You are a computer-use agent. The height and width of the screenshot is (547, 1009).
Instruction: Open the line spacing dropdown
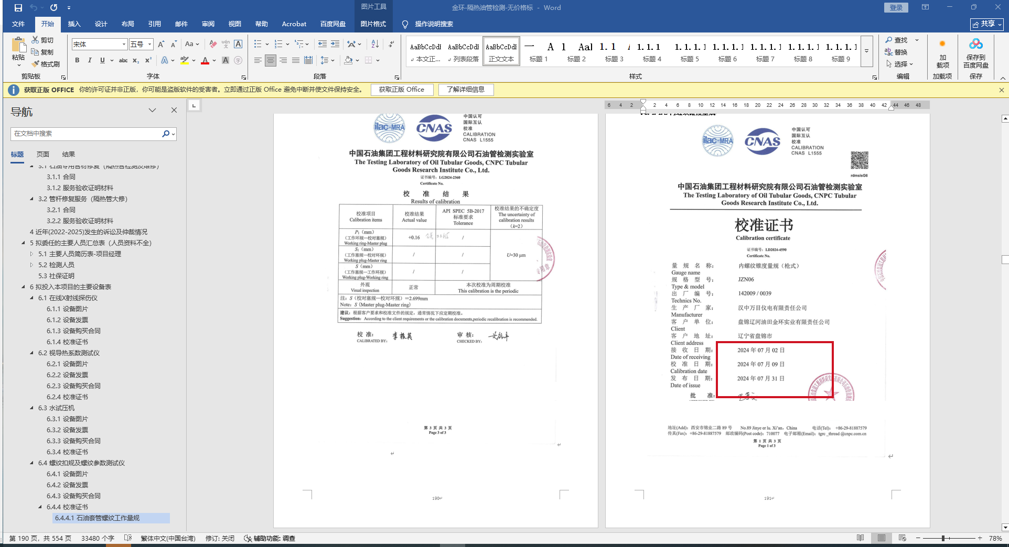327,60
